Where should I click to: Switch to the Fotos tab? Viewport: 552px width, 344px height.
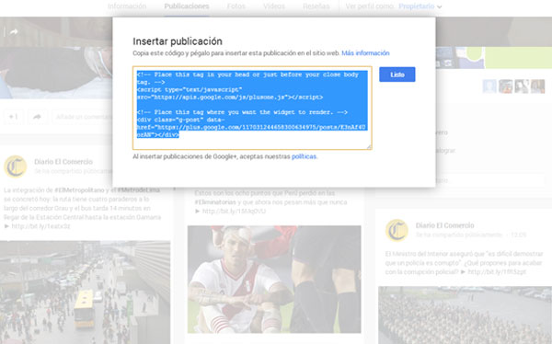point(236,6)
